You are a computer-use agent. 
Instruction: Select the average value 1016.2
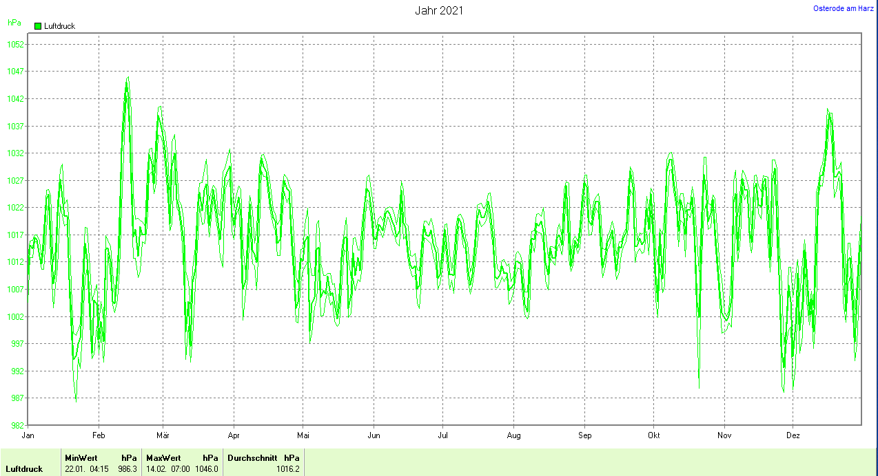click(288, 469)
